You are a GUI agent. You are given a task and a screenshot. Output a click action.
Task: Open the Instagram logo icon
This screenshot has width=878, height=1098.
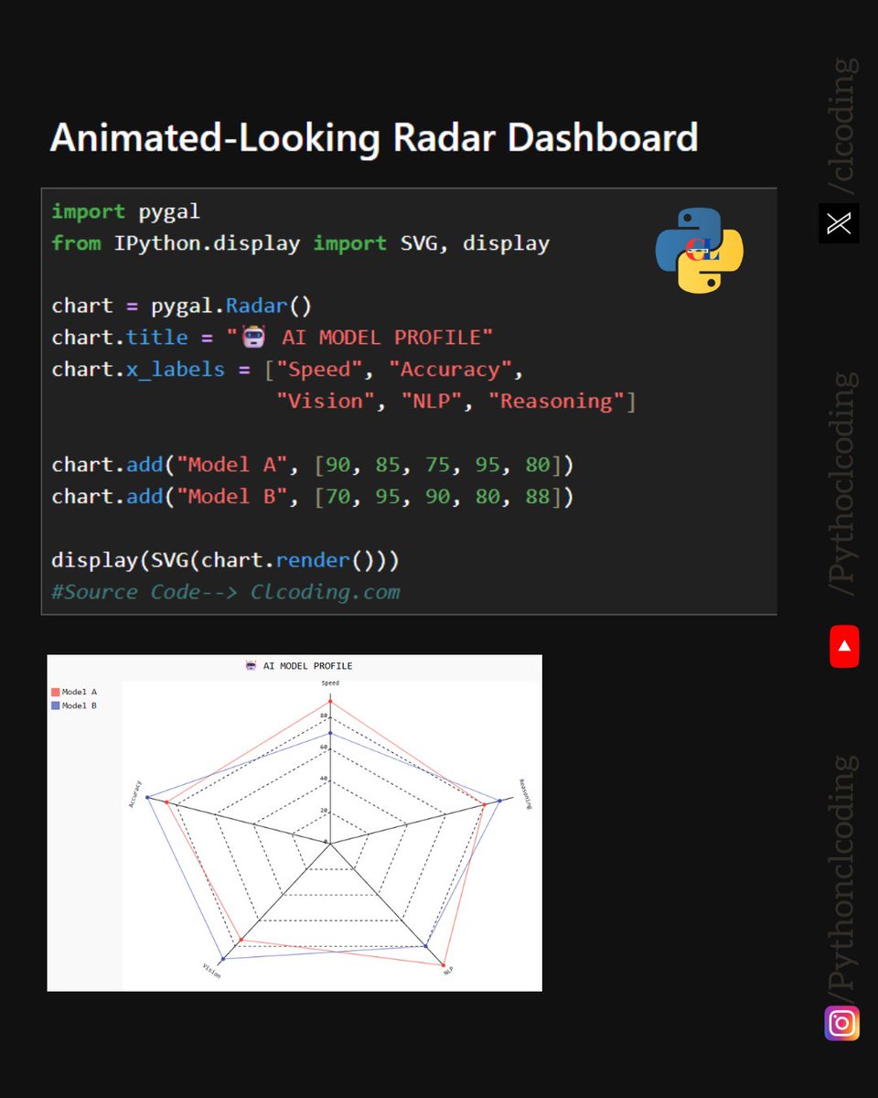tap(842, 1022)
